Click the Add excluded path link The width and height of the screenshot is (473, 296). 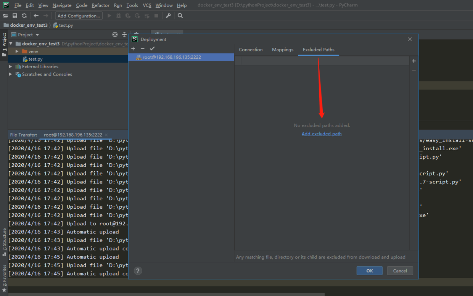pos(322,134)
